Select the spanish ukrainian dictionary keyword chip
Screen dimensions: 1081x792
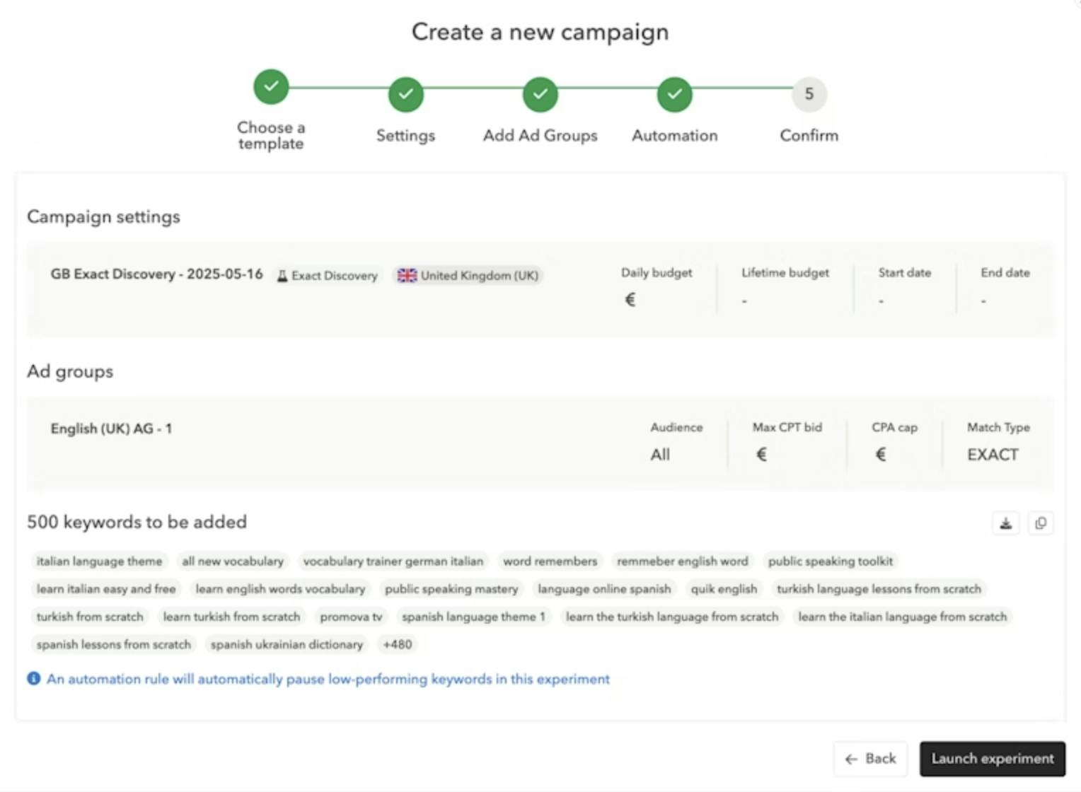click(286, 644)
